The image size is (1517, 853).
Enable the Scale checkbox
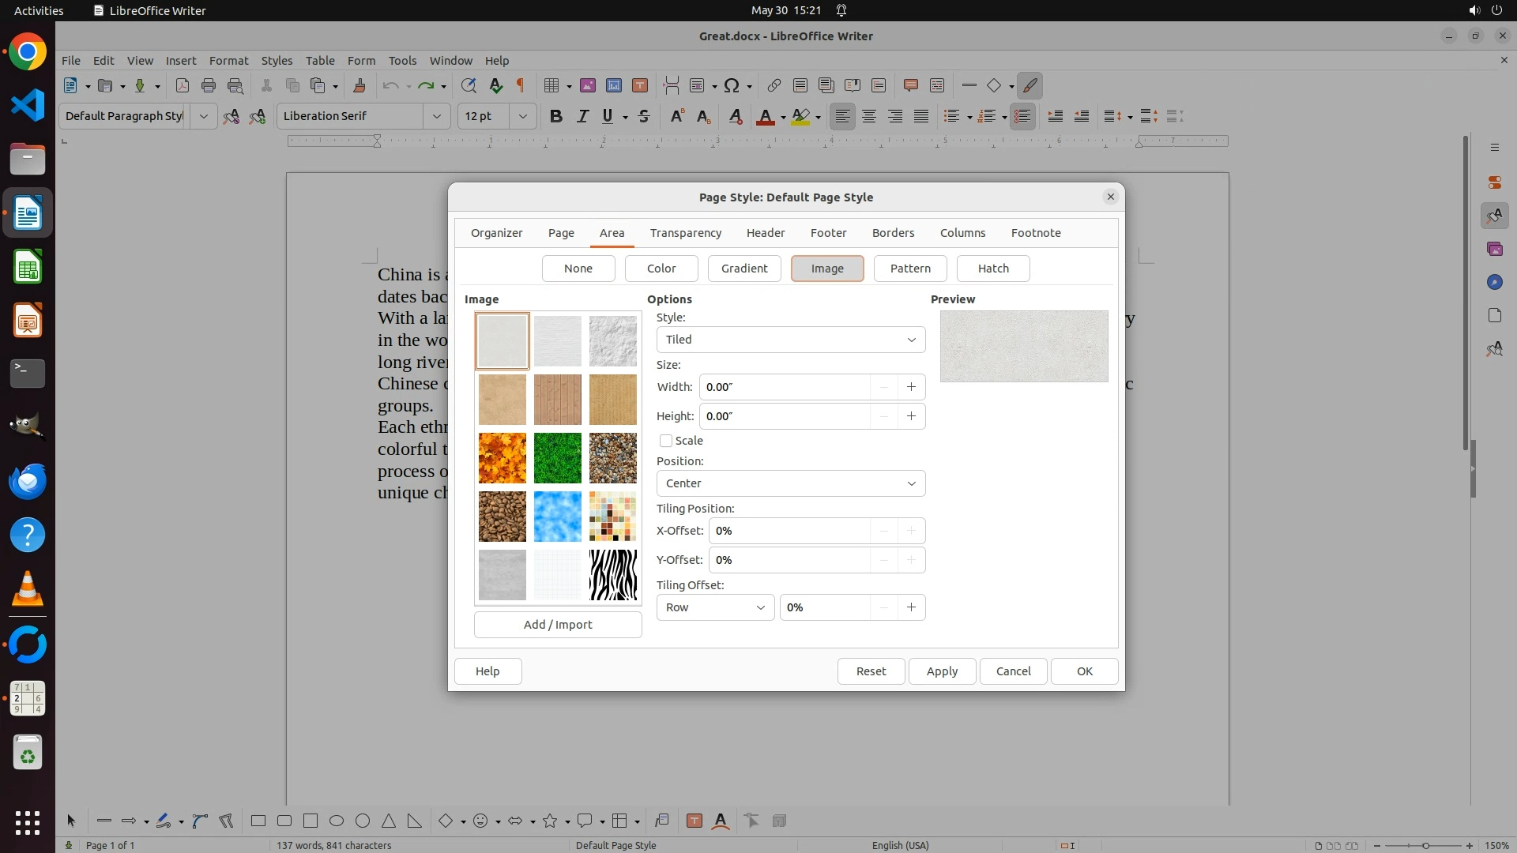[x=666, y=441]
